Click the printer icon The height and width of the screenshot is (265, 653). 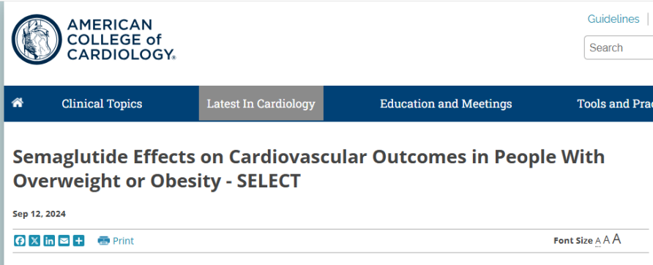click(104, 240)
